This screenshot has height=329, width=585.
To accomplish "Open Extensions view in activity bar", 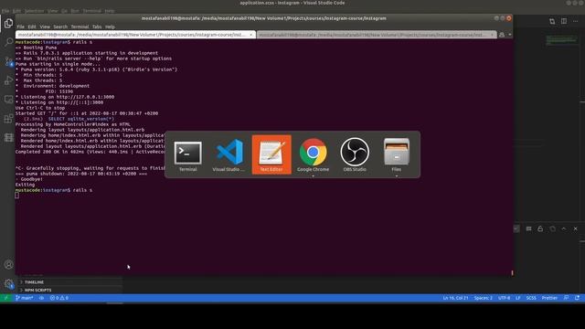I will point(8,119).
